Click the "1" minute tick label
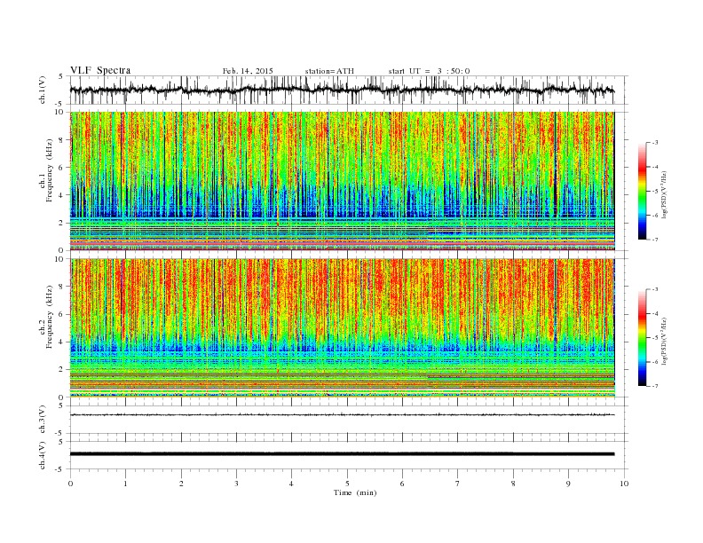Image resolution: width=703 pixels, height=543 pixels. [125, 484]
